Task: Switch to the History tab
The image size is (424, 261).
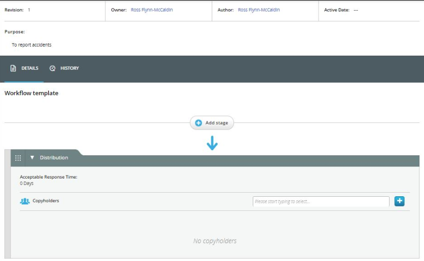Action: coord(64,68)
